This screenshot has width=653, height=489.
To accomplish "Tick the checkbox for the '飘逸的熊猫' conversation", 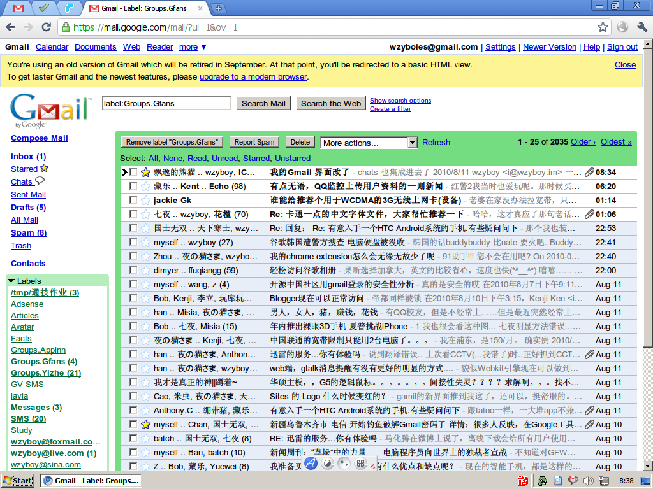I will (133, 172).
